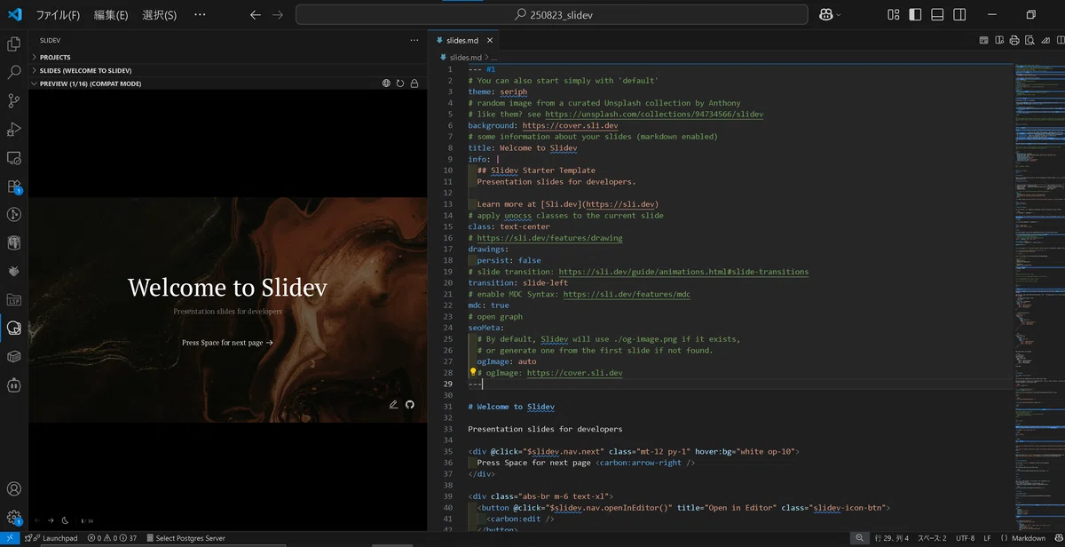Screen dimensions: 1065x547
Task: Open the ファイル(F) menu
Action: 58,14
